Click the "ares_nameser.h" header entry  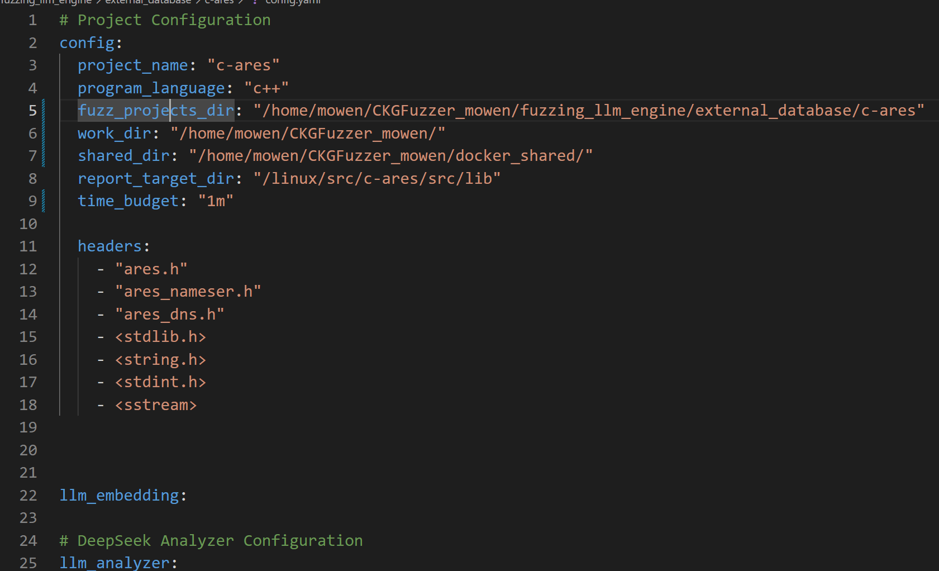click(x=188, y=292)
